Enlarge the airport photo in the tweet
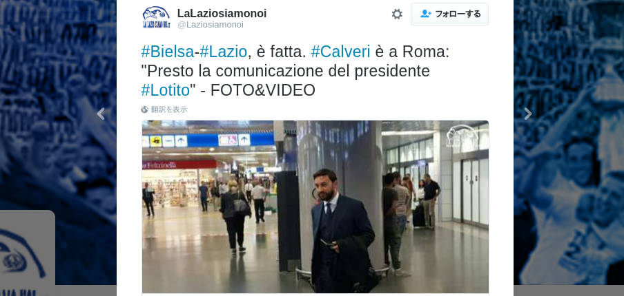Image resolution: width=624 pixels, height=296 pixels. (x=315, y=207)
